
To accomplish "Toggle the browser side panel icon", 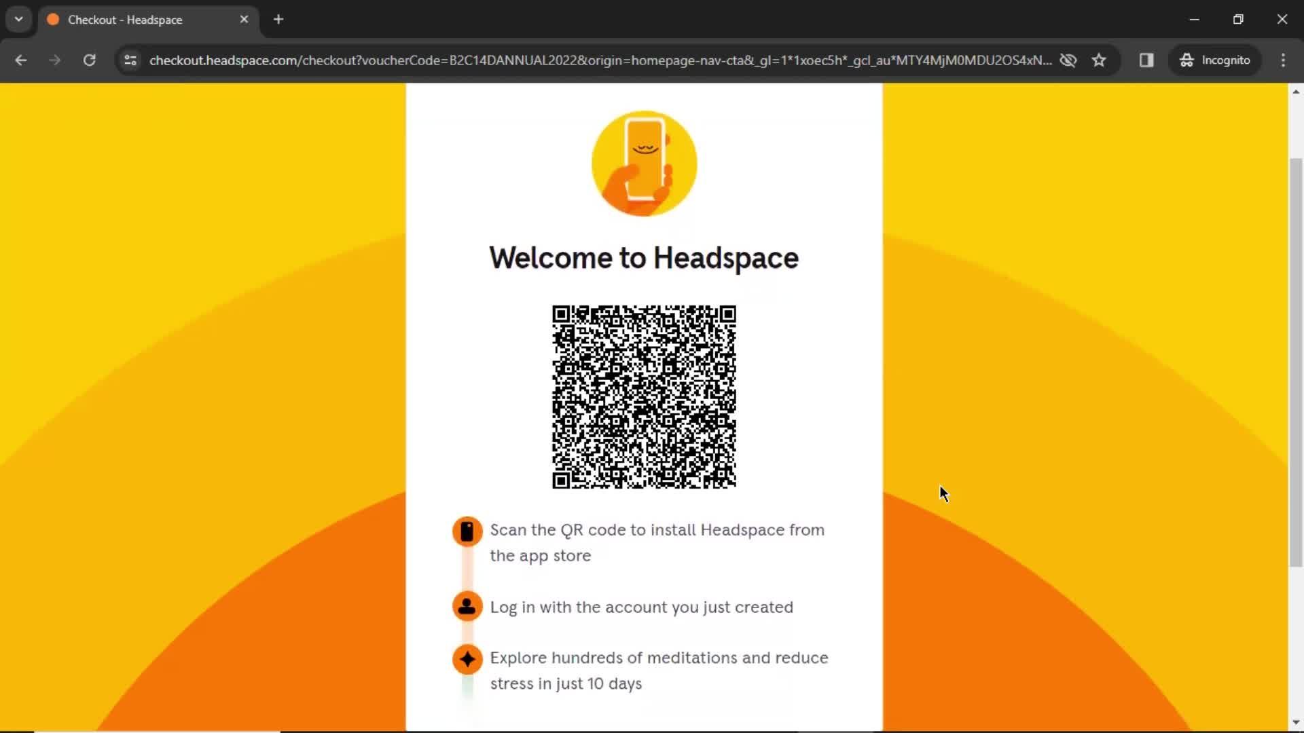I will [x=1146, y=60].
